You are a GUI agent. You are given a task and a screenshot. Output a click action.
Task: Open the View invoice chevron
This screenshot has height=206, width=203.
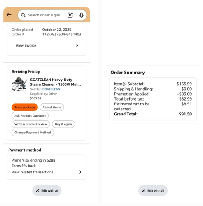coord(77,45)
